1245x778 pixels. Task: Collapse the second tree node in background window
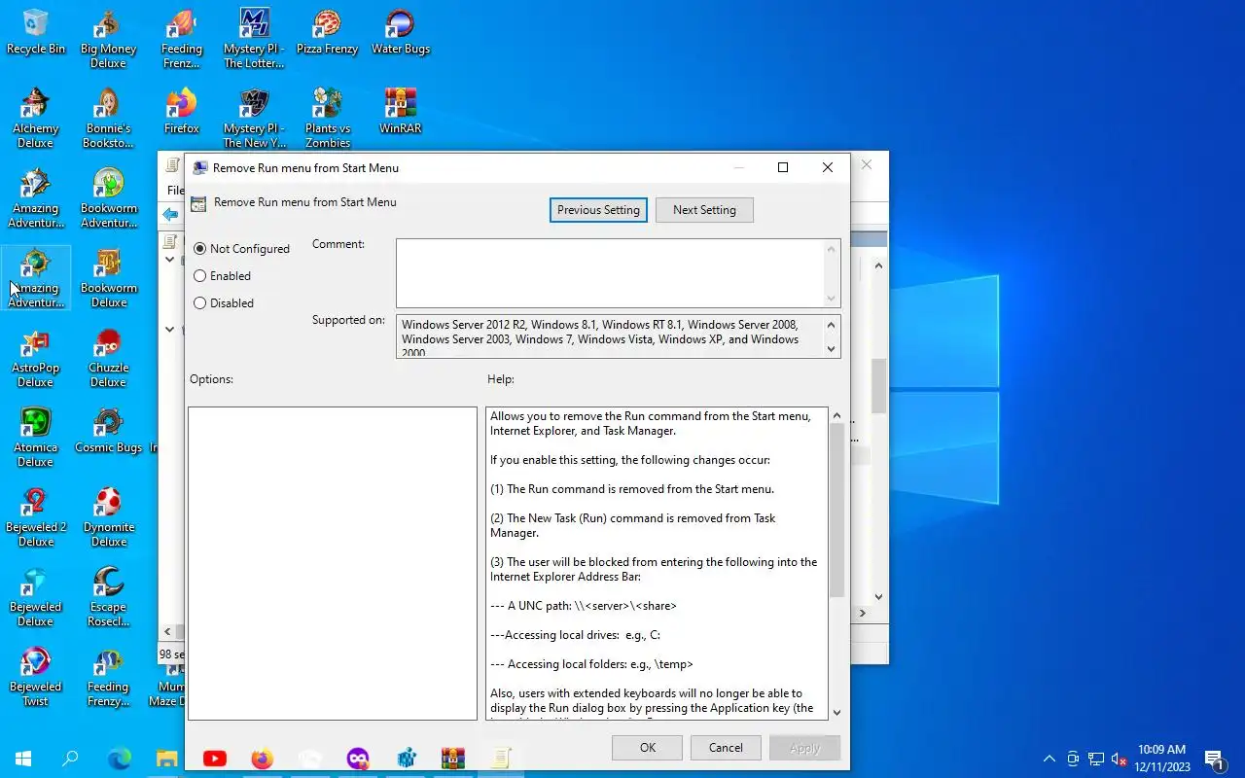[x=170, y=330]
